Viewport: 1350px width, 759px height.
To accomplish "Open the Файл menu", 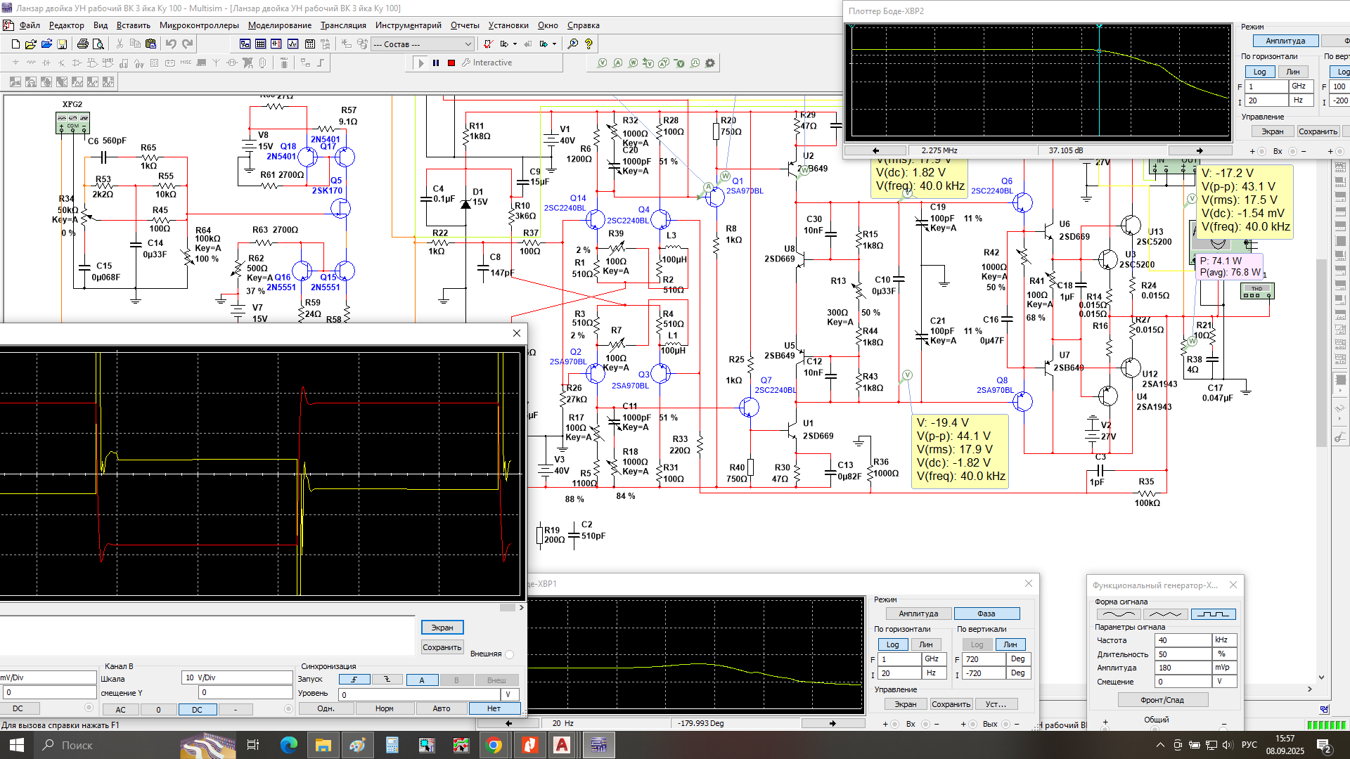I will click(x=30, y=25).
